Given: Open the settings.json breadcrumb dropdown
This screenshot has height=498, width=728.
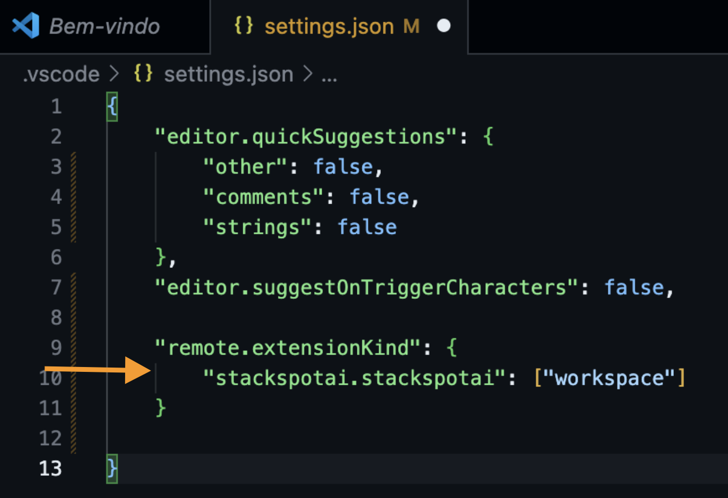Looking at the screenshot, I should pyautogui.click(x=228, y=74).
